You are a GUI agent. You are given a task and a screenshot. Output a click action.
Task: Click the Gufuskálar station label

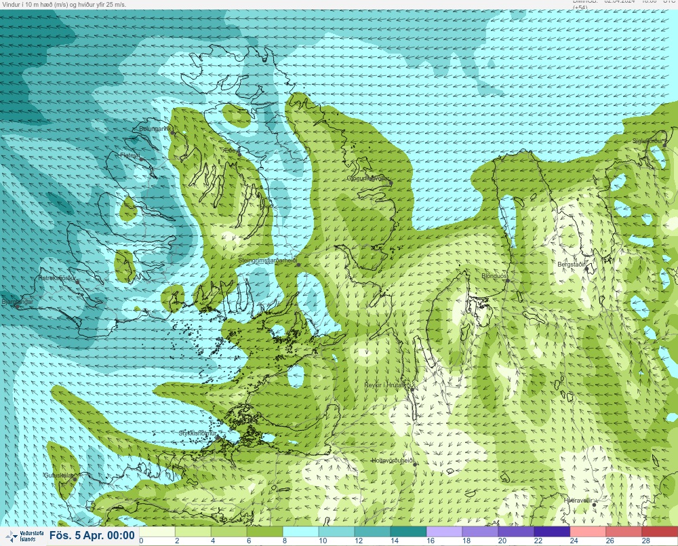pyautogui.click(x=58, y=475)
